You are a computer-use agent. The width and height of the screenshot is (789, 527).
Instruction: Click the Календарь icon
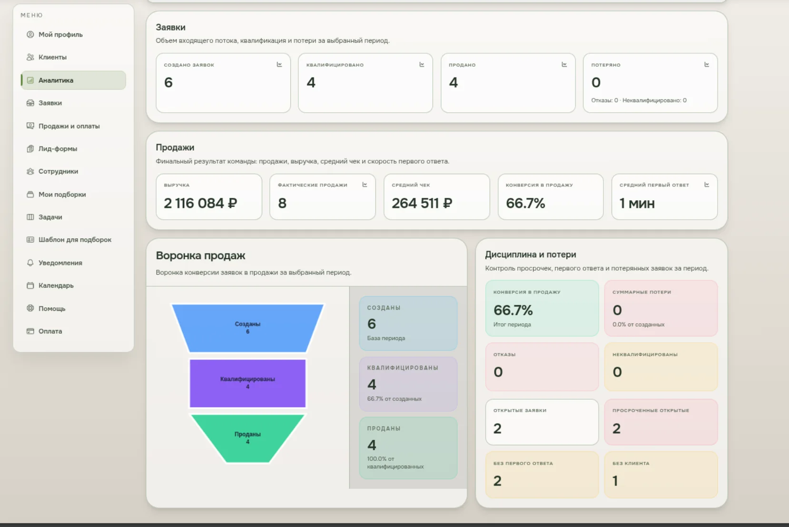30,285
